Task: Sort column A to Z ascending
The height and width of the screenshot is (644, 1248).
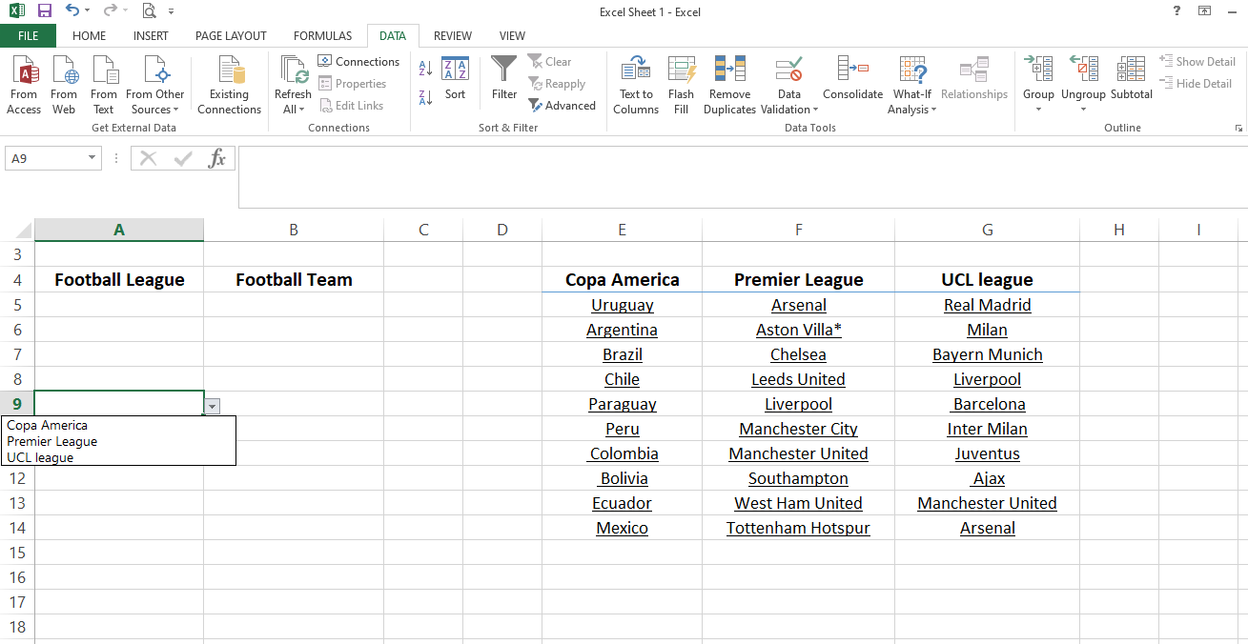Action: [x=425, y=69]
